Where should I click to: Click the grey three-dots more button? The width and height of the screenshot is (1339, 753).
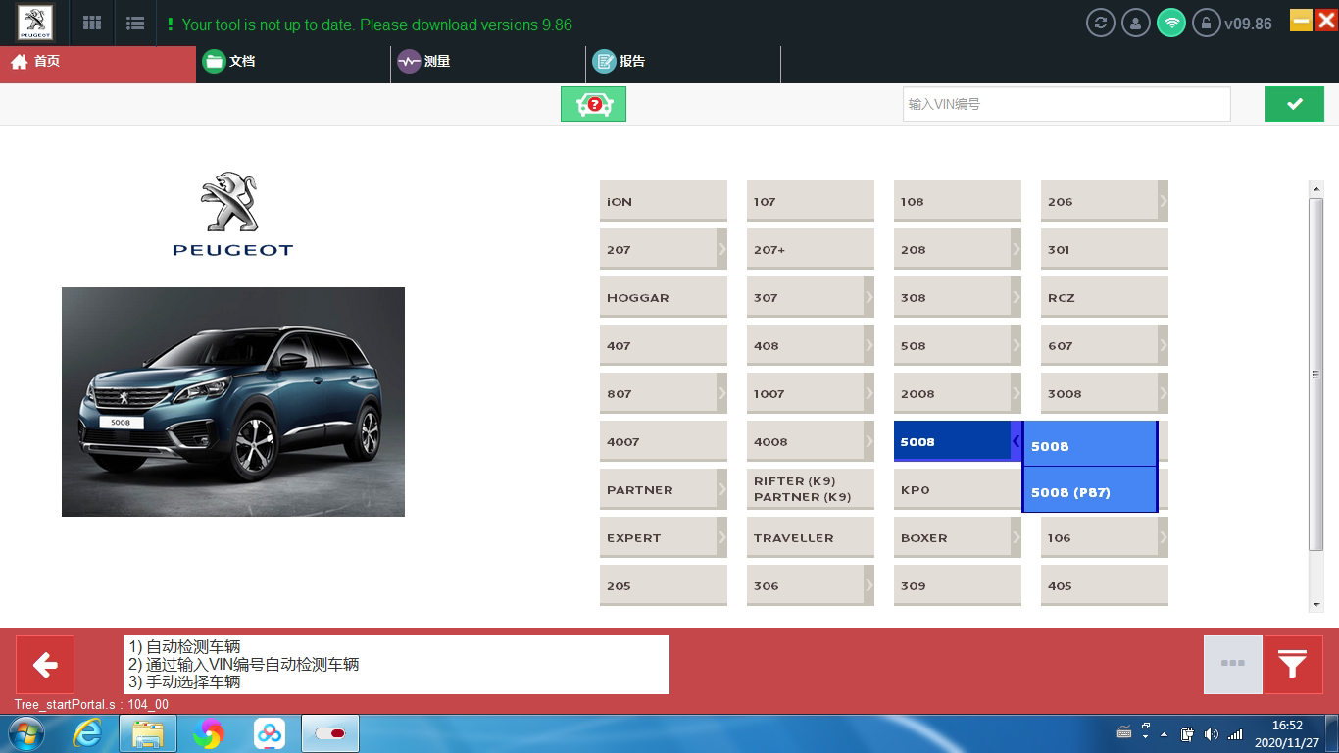[1233, 665]
